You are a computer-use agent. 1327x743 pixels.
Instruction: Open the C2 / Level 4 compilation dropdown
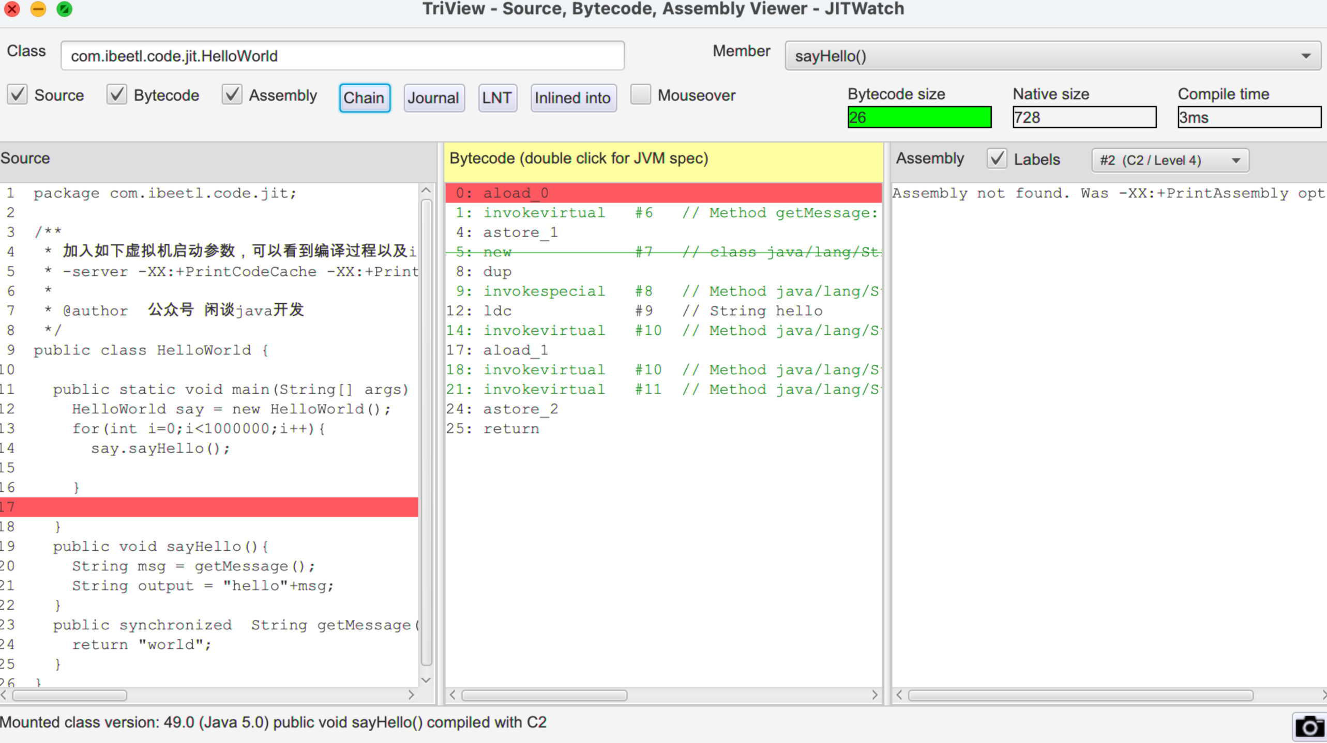(1170, 160)
